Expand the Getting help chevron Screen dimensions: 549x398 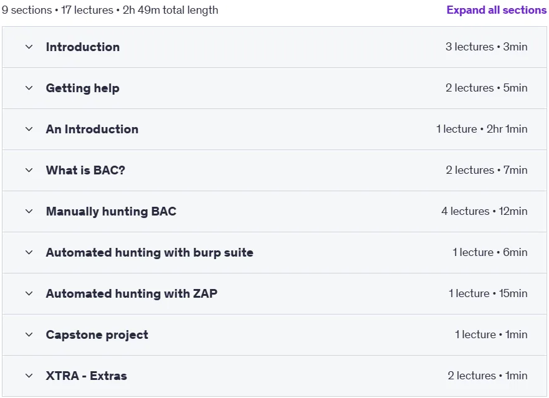click(29, 88)
